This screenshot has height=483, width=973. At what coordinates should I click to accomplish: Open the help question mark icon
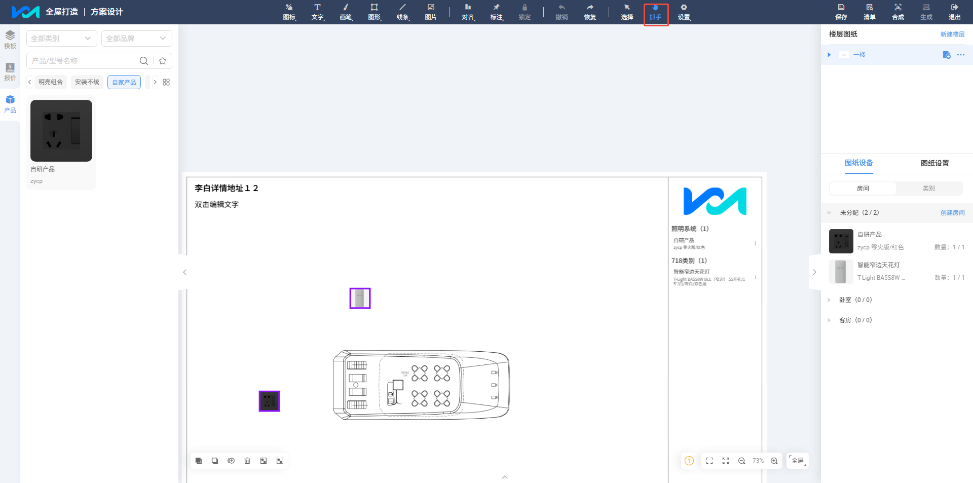[x=689, y=461]
